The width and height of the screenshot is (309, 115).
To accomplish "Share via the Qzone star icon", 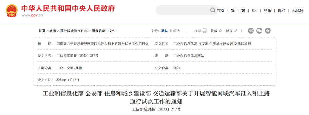I will (268, 31).
